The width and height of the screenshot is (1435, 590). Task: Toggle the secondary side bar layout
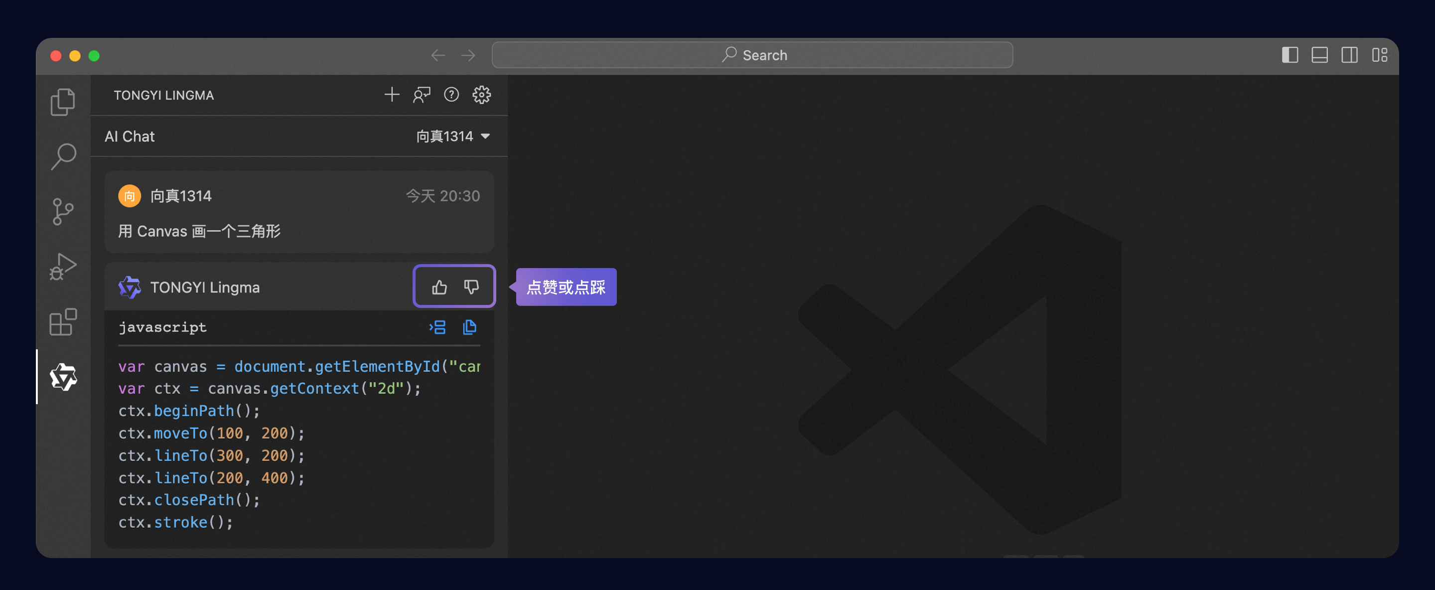tap(1349, 55)
